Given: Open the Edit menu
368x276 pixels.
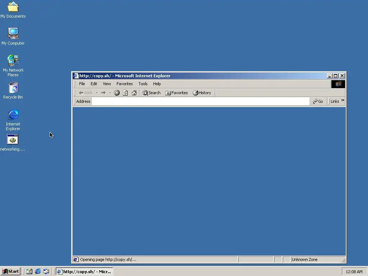Looking at the screenshot, I should point(94,84).
